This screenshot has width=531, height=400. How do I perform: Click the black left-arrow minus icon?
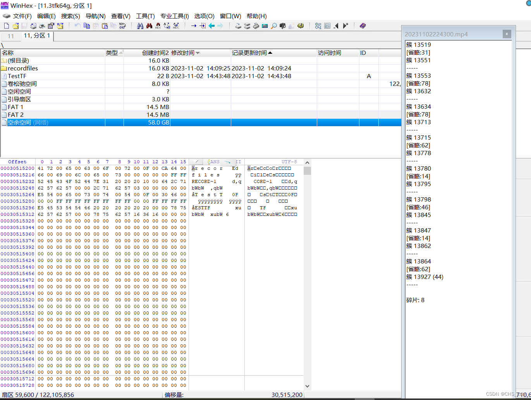(x=336, y=26)
